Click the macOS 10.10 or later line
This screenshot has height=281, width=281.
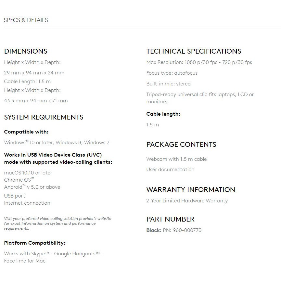coord(28,173)
